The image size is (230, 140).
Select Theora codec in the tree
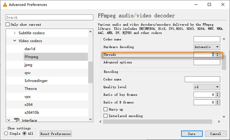click(31, 89)
